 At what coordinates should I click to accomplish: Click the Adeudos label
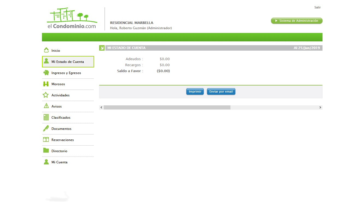point(134,59)
